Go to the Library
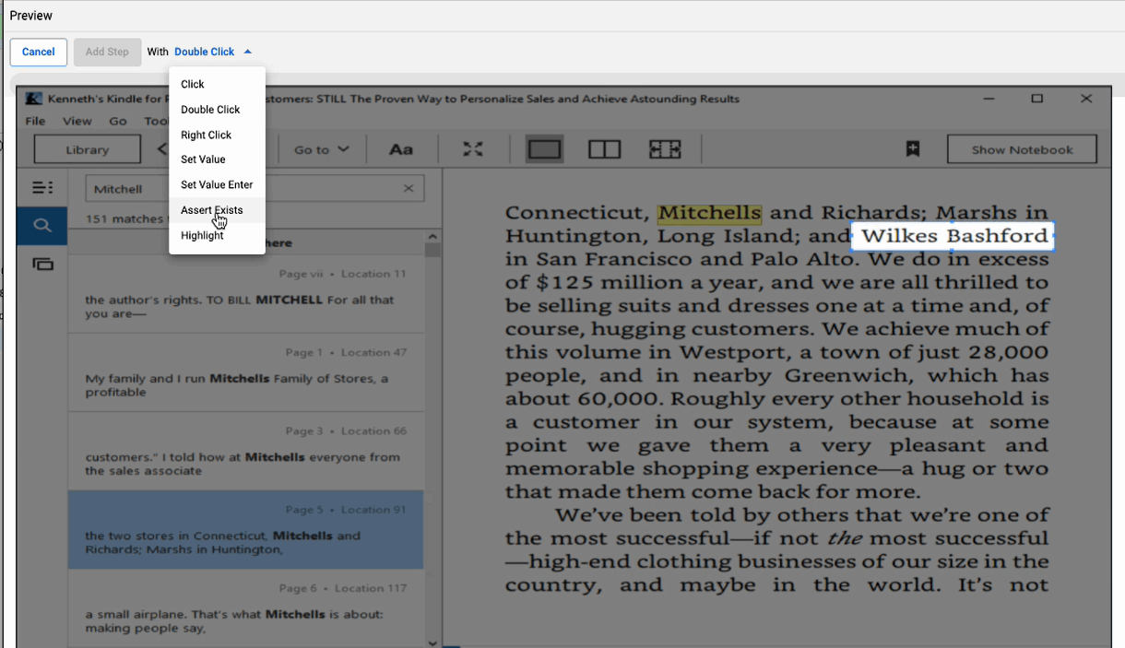This screenshot has height=648, width=1125. click(x=88, y=149)
